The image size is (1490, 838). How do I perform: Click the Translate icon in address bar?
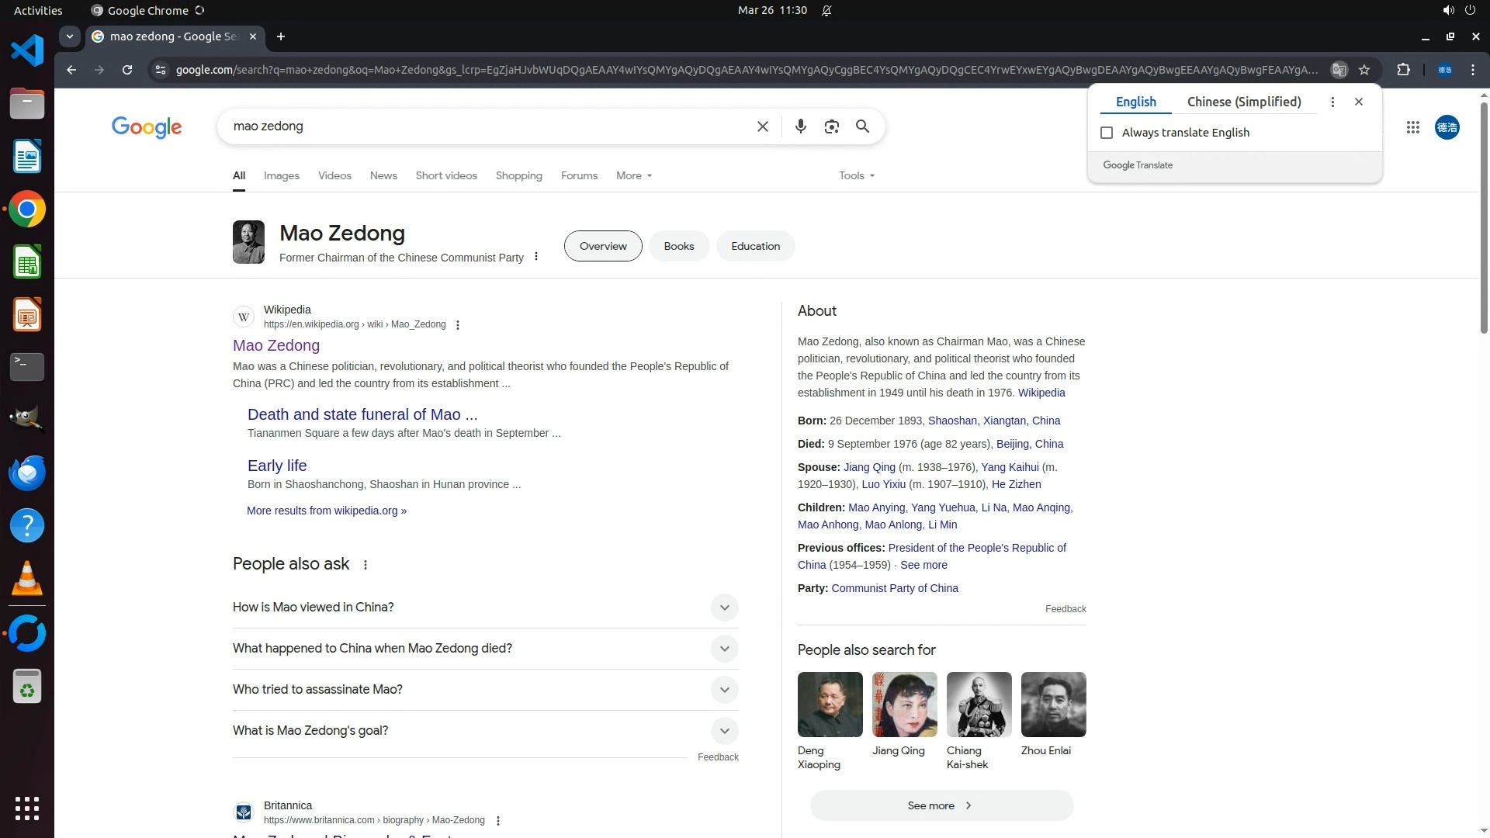(x=1339, y=70)
